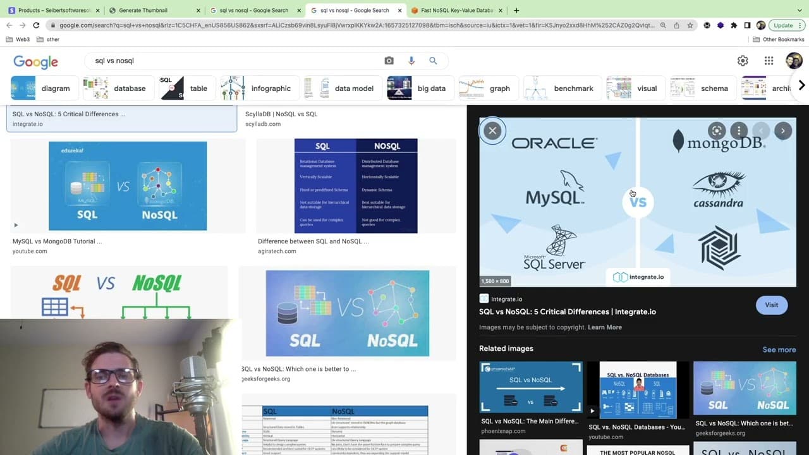Click the 'Difference between SQL and NoSQL ...' caption

[313, 241]
